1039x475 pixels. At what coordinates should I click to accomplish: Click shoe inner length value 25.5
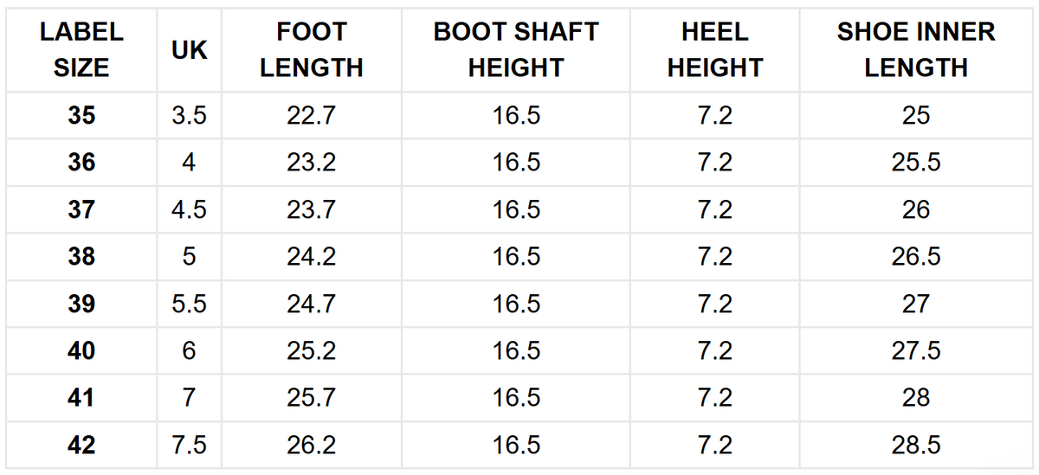(x=916, y=163)
